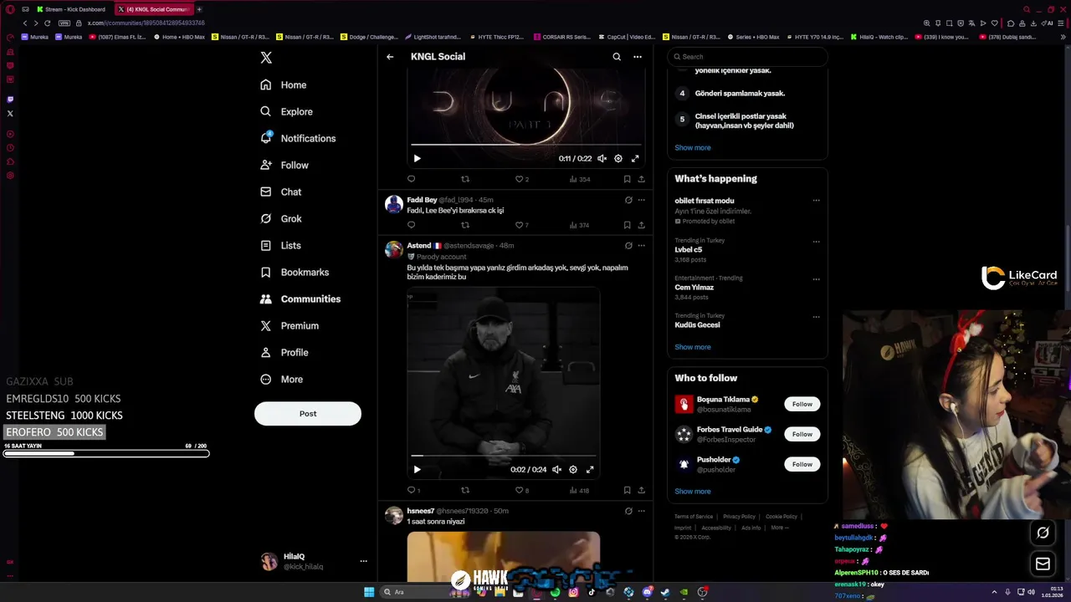This screenshot has height=602, width=1071.
Task: Click the X logo in sidebar
Action: [266, 58]
